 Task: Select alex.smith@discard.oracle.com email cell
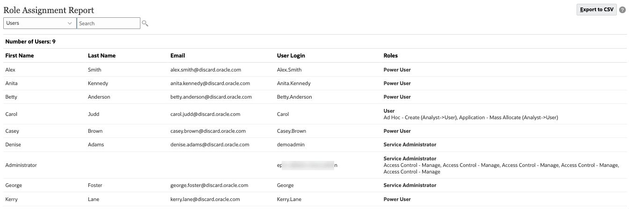coord(205,70)
